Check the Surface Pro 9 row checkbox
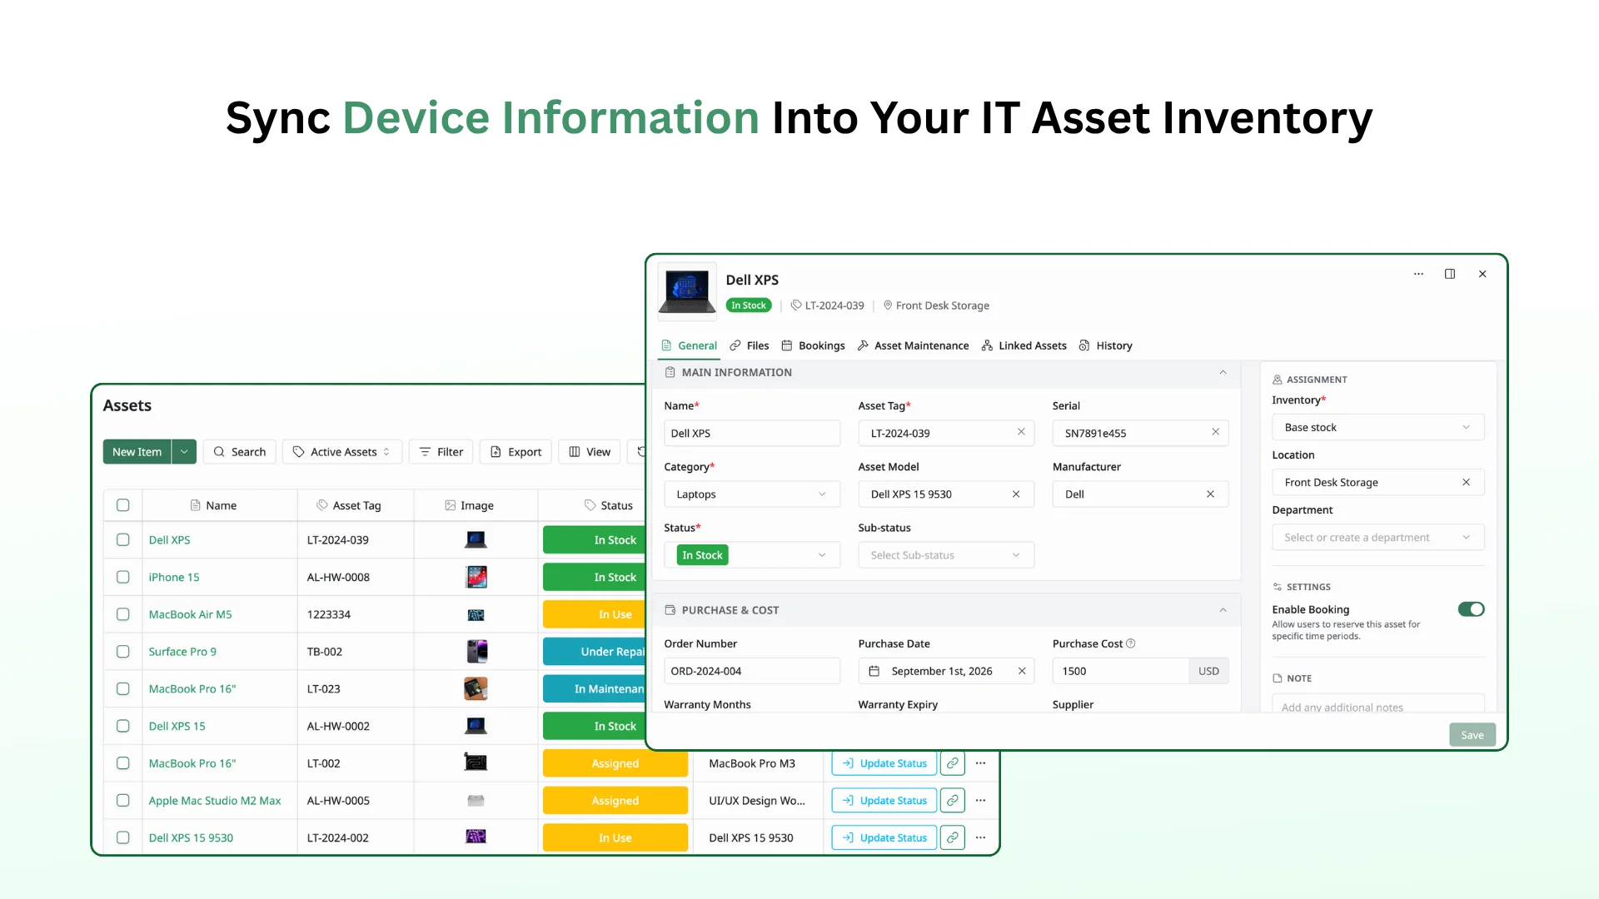1599x899 pixels. (122, 652)
